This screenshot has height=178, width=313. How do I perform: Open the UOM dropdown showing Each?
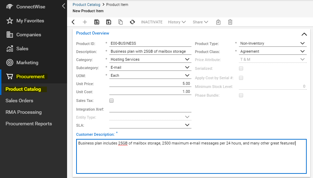click(x=150, y=75)
